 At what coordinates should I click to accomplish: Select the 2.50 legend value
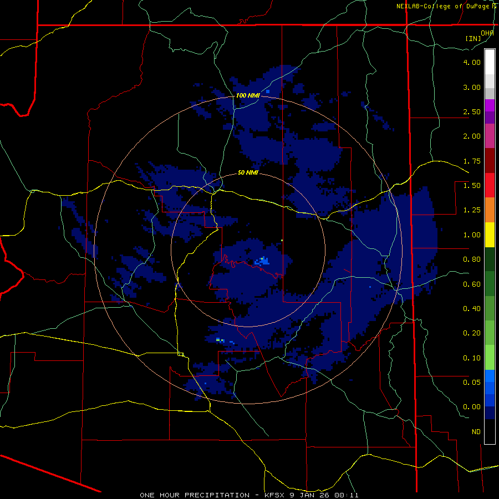tap(472, 111)
